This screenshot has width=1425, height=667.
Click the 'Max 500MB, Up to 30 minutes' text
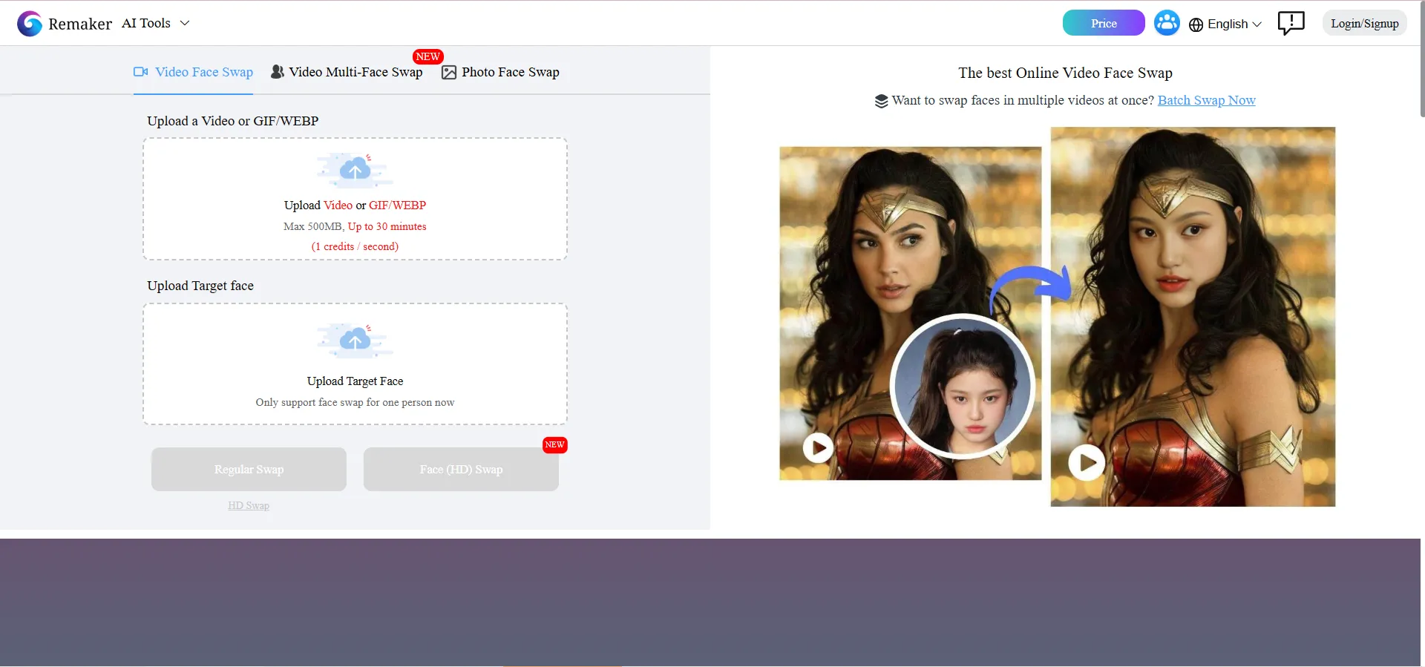tap(355, 226)
